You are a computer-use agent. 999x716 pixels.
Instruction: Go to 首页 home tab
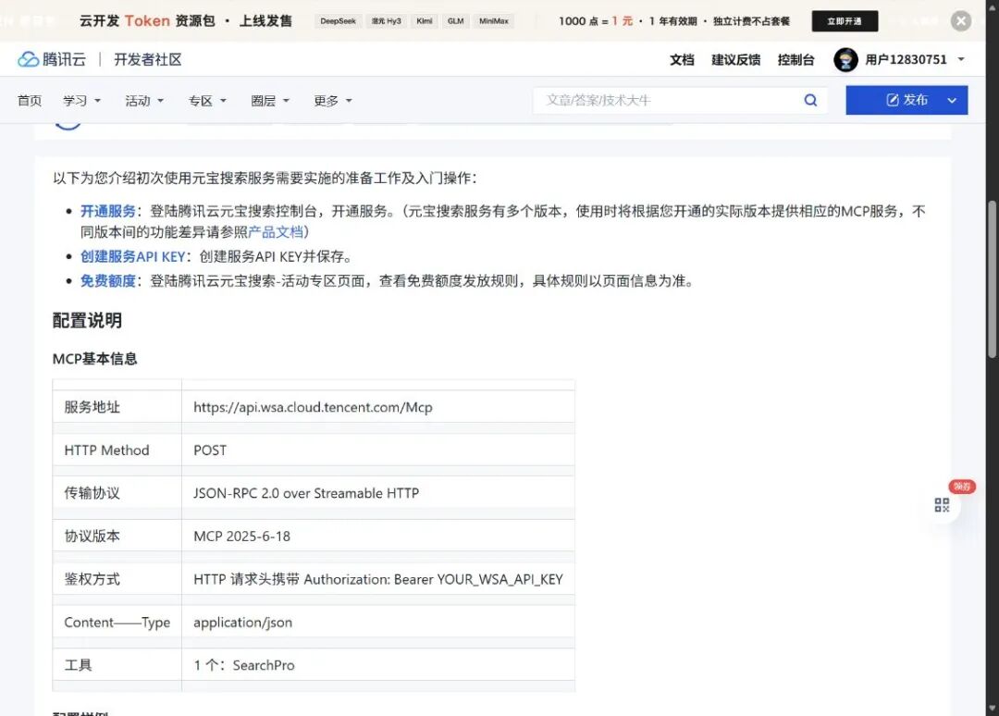click(x=30, y=101)
